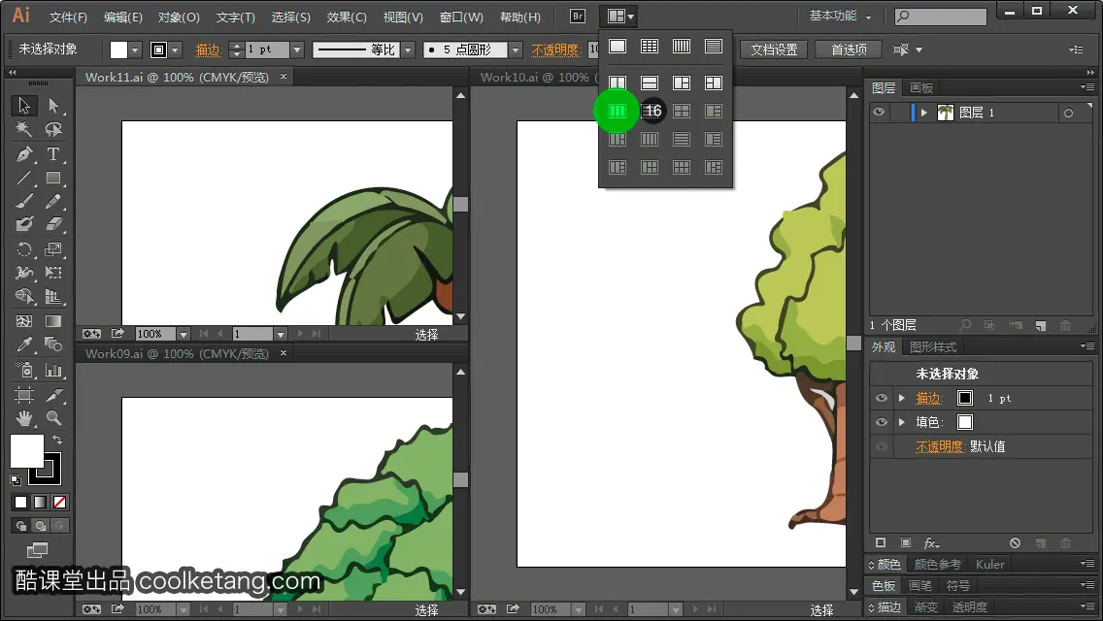
Task: Select the Artboard tool
Action: click(24, 395)
